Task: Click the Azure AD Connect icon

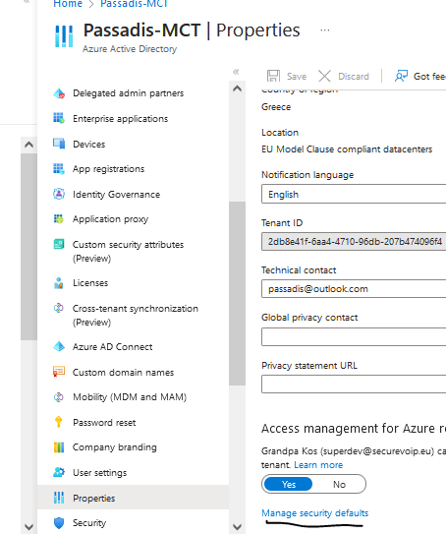Action: pos(59,347)
